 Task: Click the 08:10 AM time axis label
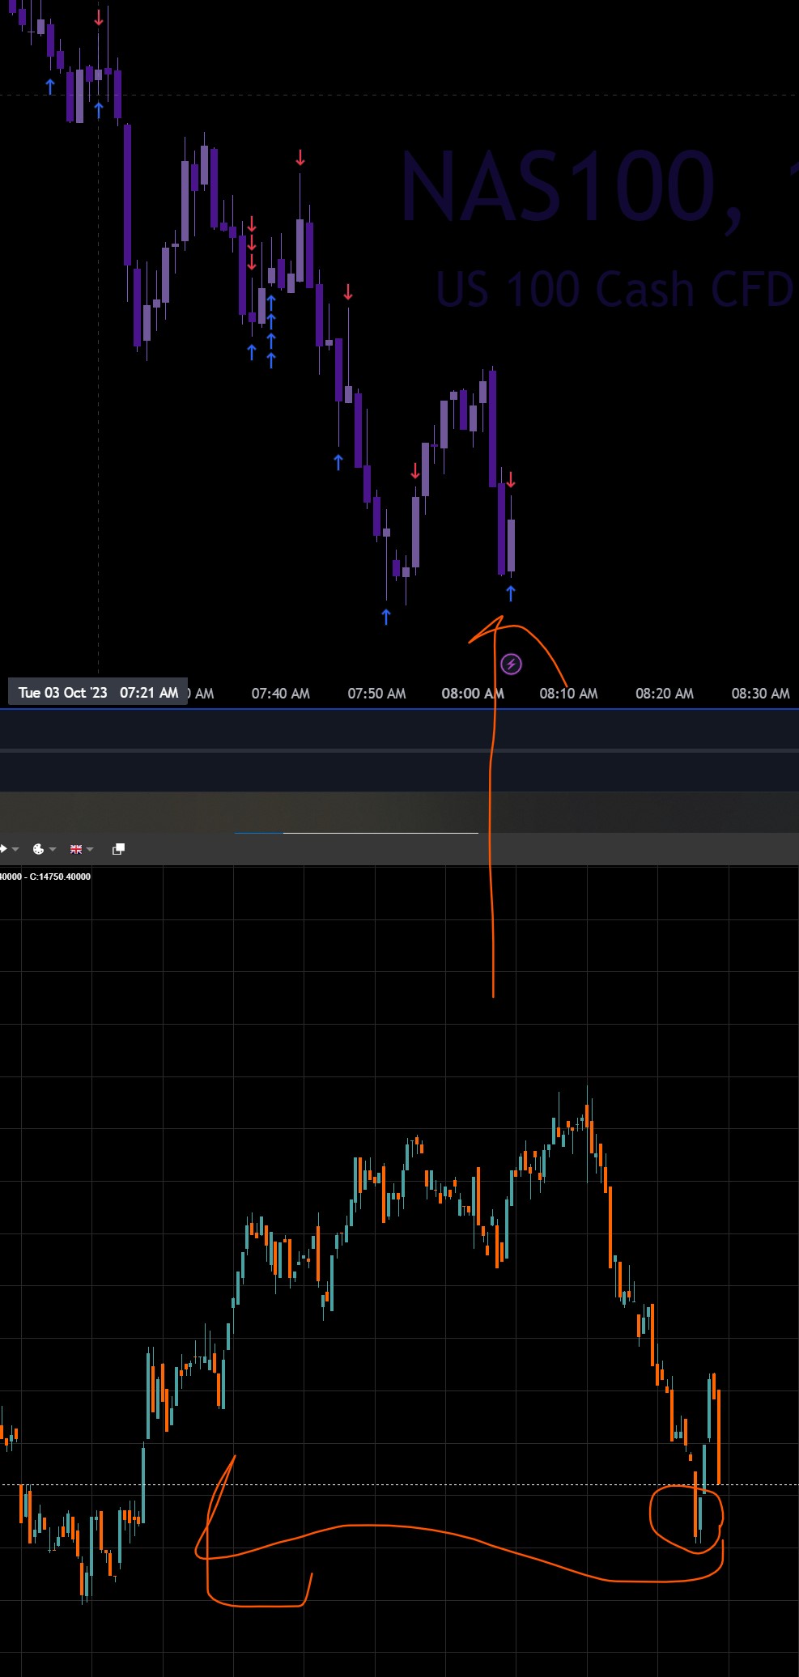point(568,694)
